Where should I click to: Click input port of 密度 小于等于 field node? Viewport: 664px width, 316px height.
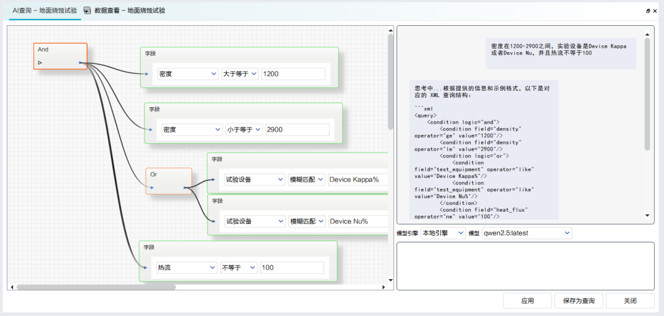[151, 129]
